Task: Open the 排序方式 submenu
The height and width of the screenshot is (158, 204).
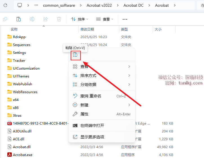Action: click(102, 75)
